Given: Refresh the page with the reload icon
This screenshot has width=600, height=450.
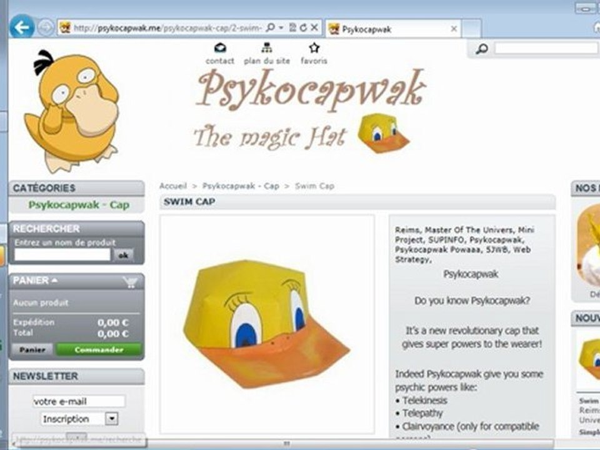Looking at the screenshot, I should (x=304, y=27).
